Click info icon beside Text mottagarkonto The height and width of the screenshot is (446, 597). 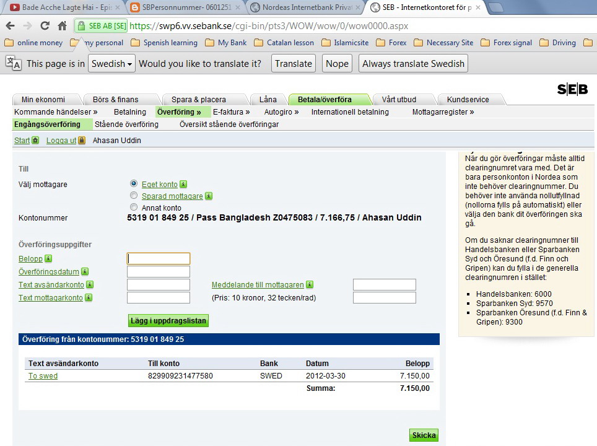(89, 297)
